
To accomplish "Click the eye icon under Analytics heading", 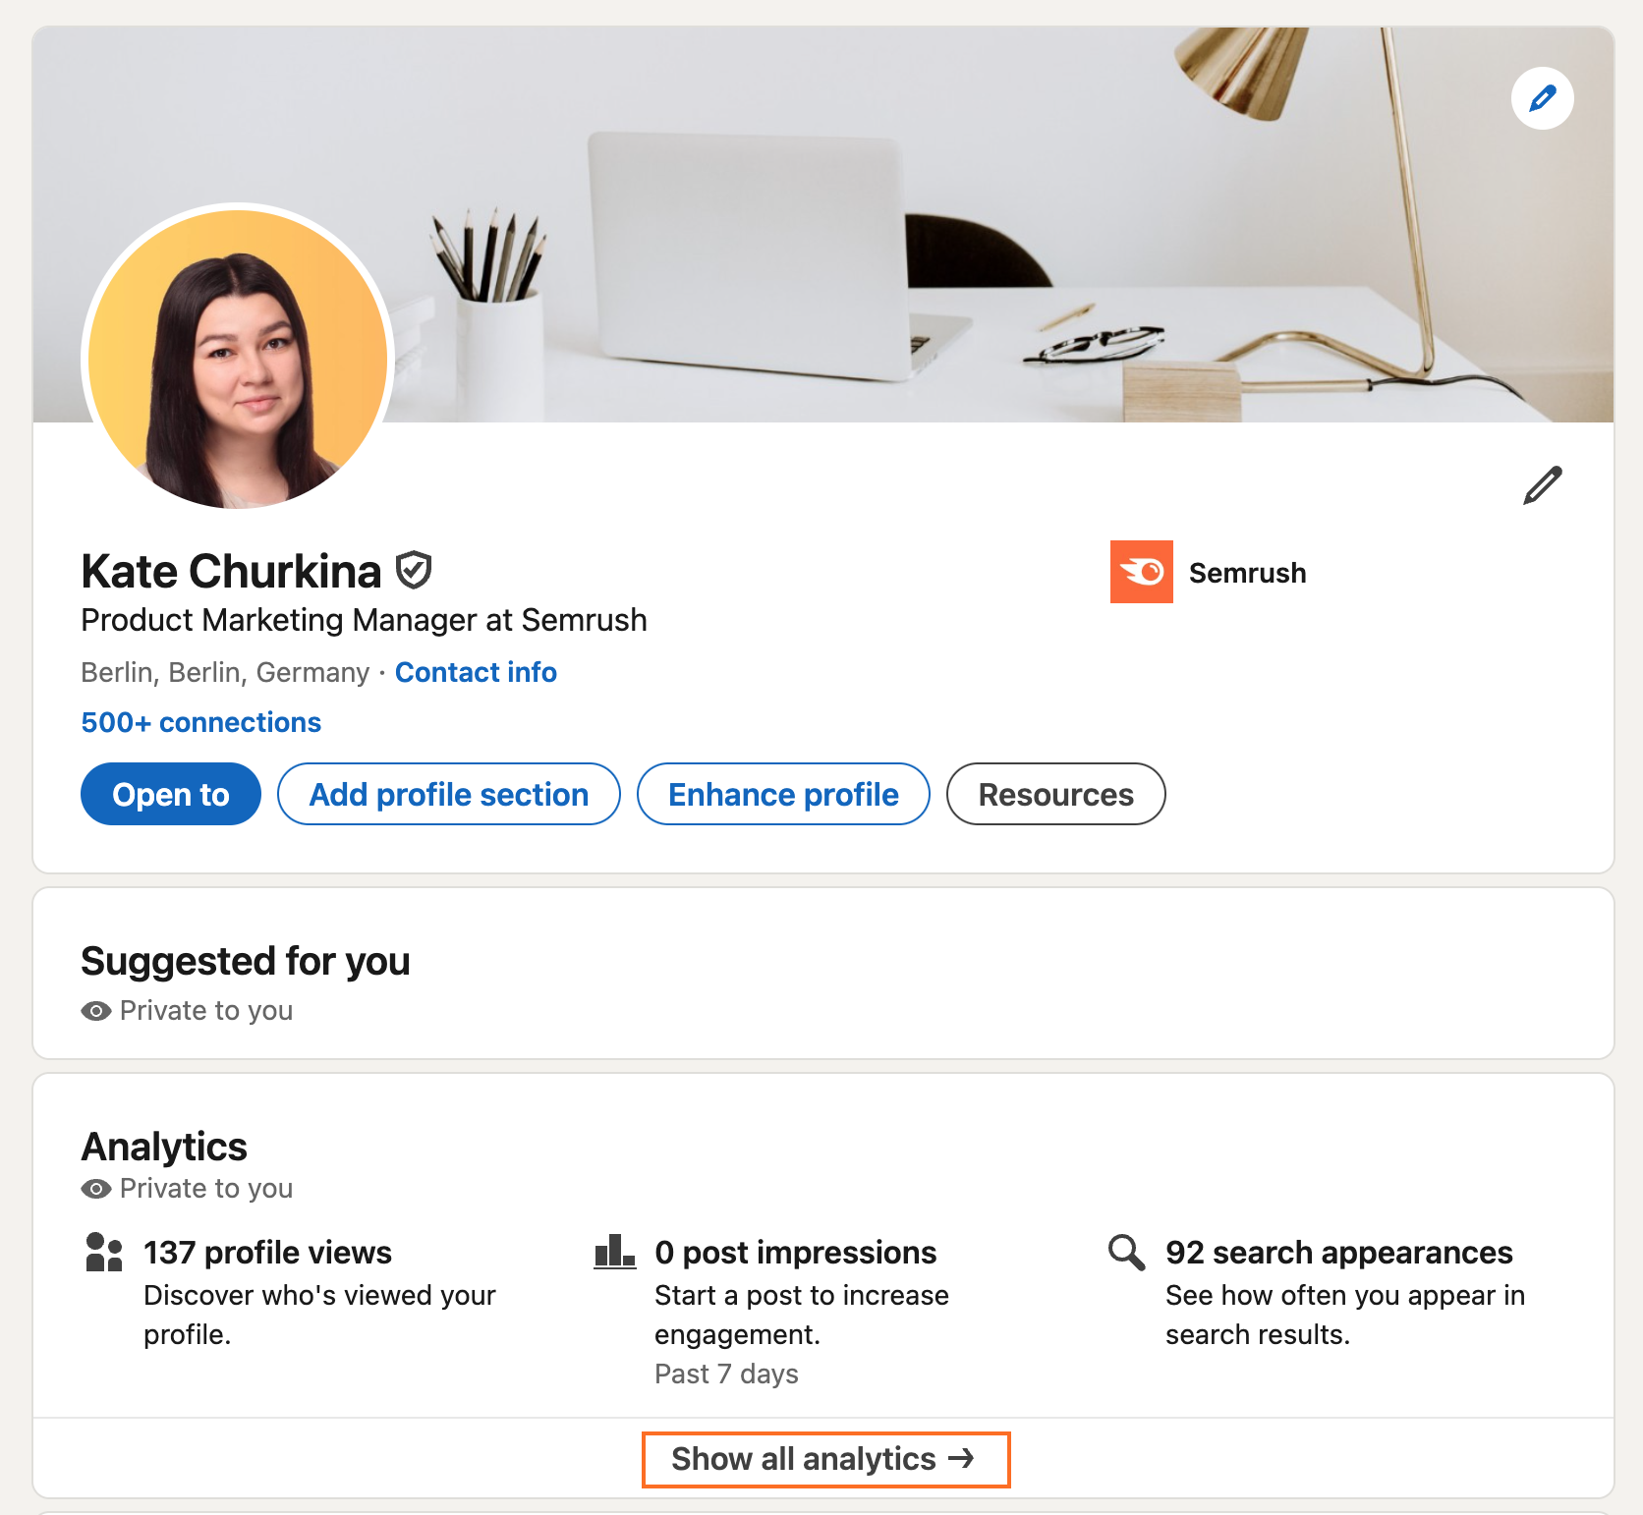I will click(x=95, y=1189).
